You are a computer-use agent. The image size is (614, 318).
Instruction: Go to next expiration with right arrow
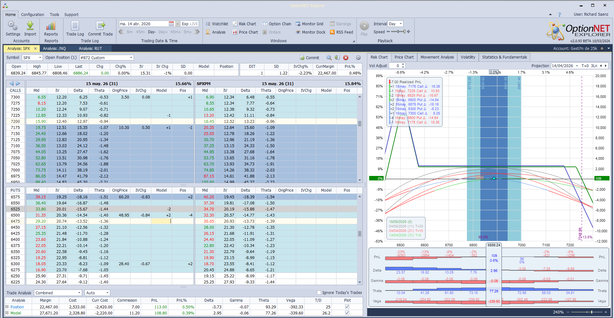[18, 83]
